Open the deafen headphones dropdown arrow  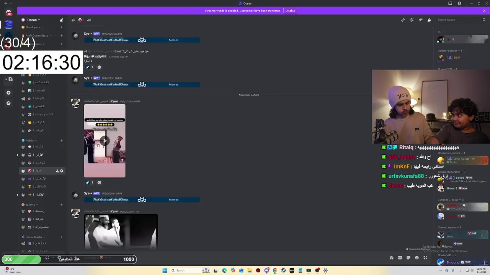tap(52, 258)
